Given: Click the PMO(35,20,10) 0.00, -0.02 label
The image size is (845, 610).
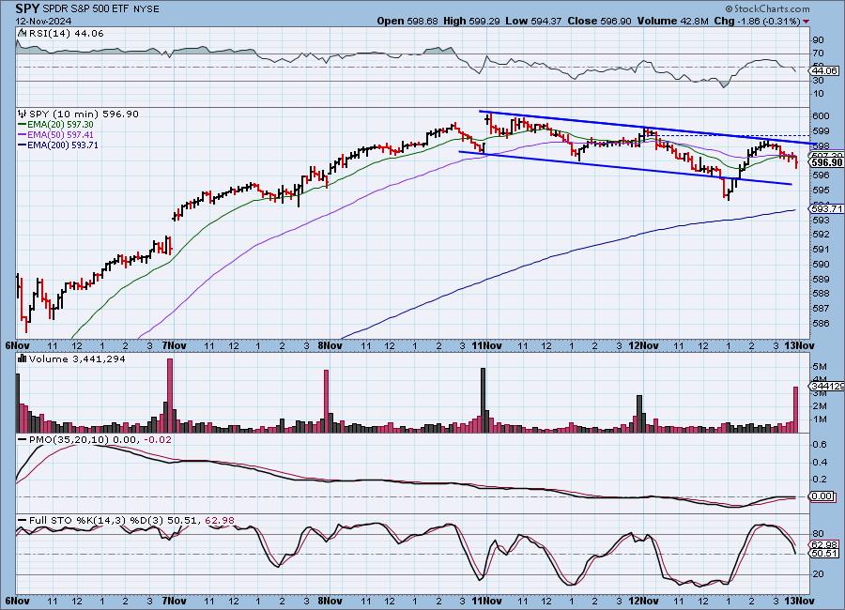Looking at the screenshot, I should pos(100,440).
